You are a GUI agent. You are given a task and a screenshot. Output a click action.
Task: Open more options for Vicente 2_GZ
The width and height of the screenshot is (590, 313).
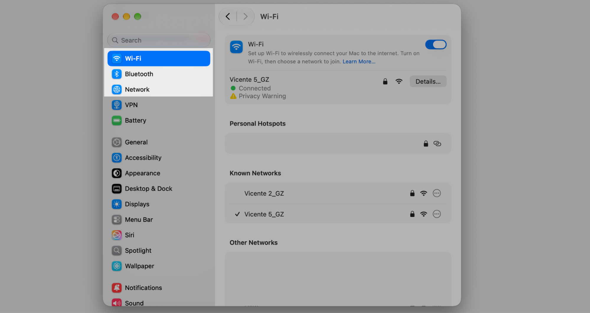pos(437,193)
